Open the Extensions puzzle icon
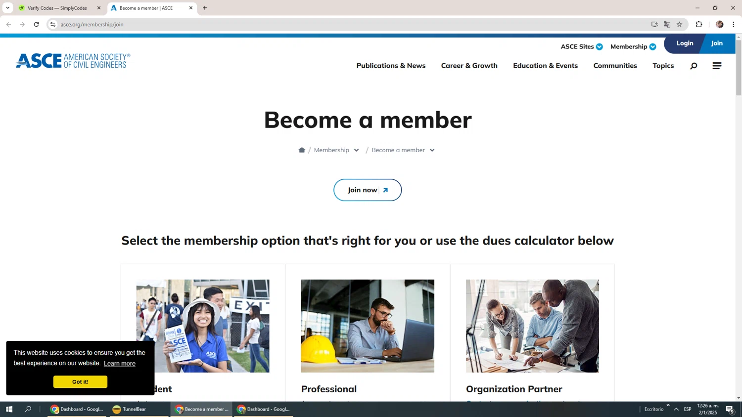742x417 pixels. pos(699,24)
